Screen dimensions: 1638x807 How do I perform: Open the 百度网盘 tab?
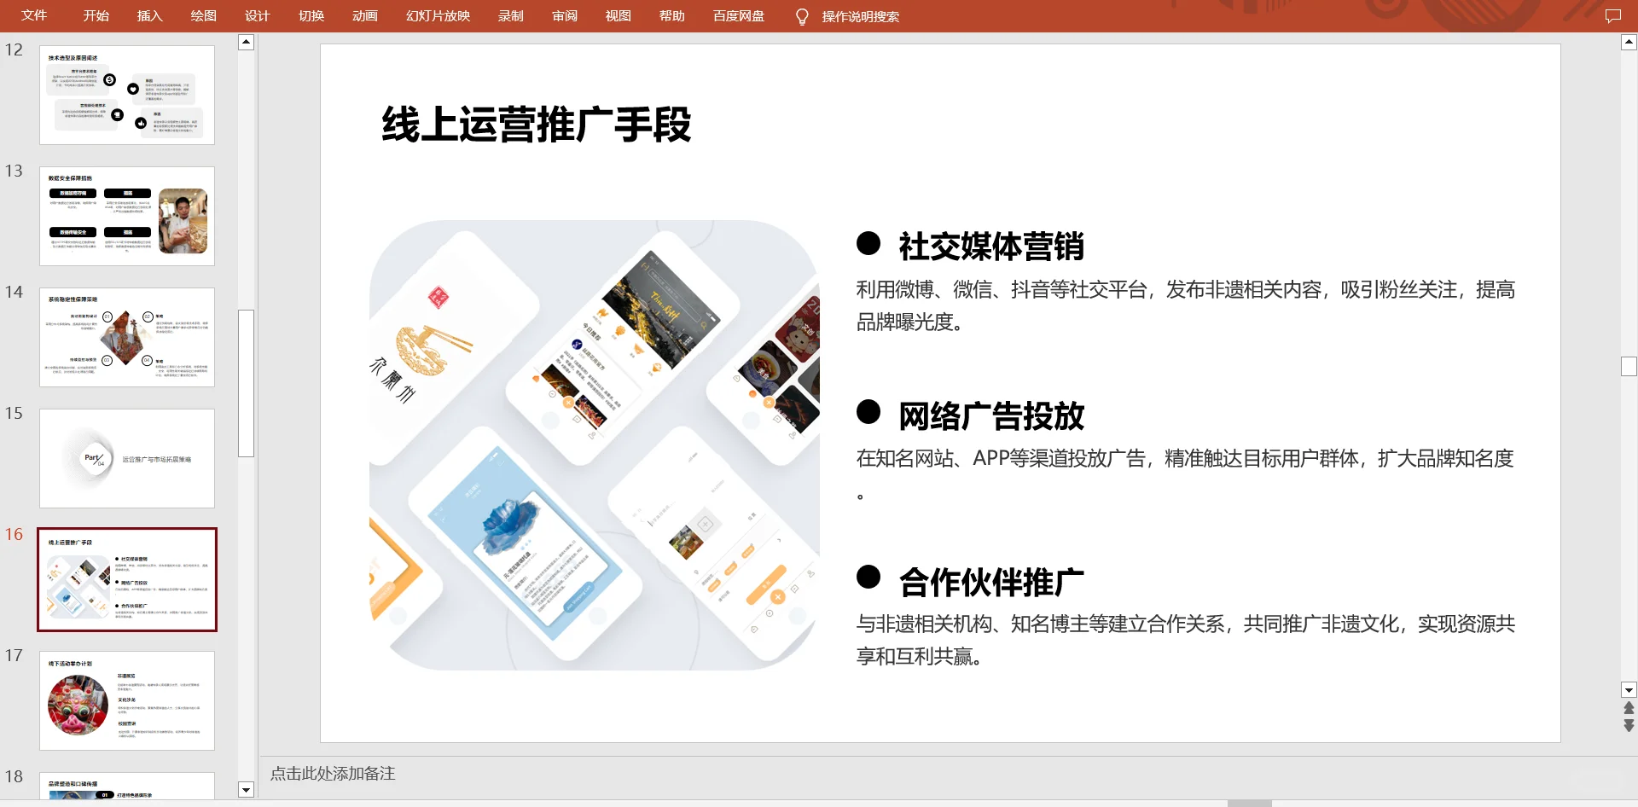(x=737, y=15)
